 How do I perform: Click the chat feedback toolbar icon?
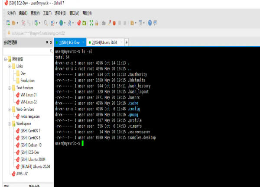point(156,23)
